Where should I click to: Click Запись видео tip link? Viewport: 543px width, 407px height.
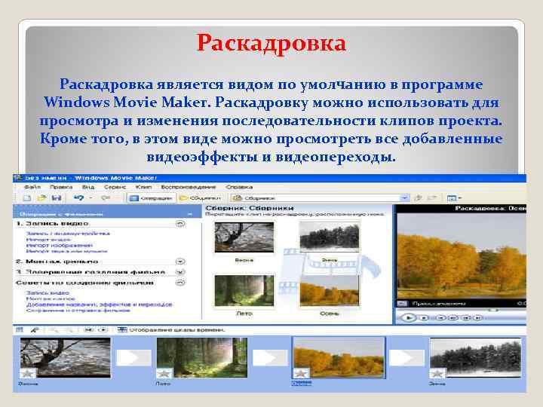(x=48, y=292)
